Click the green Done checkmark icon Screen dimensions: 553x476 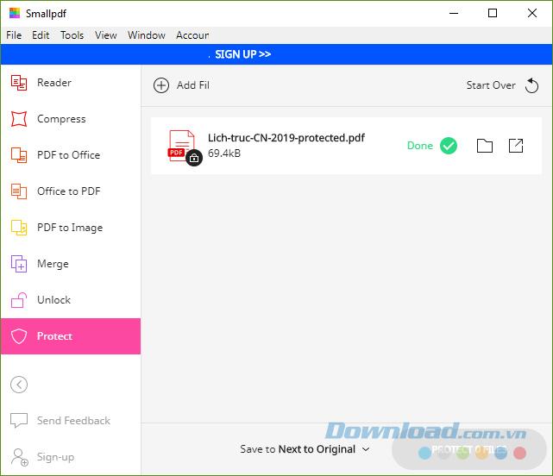click(x=449, y=146)
